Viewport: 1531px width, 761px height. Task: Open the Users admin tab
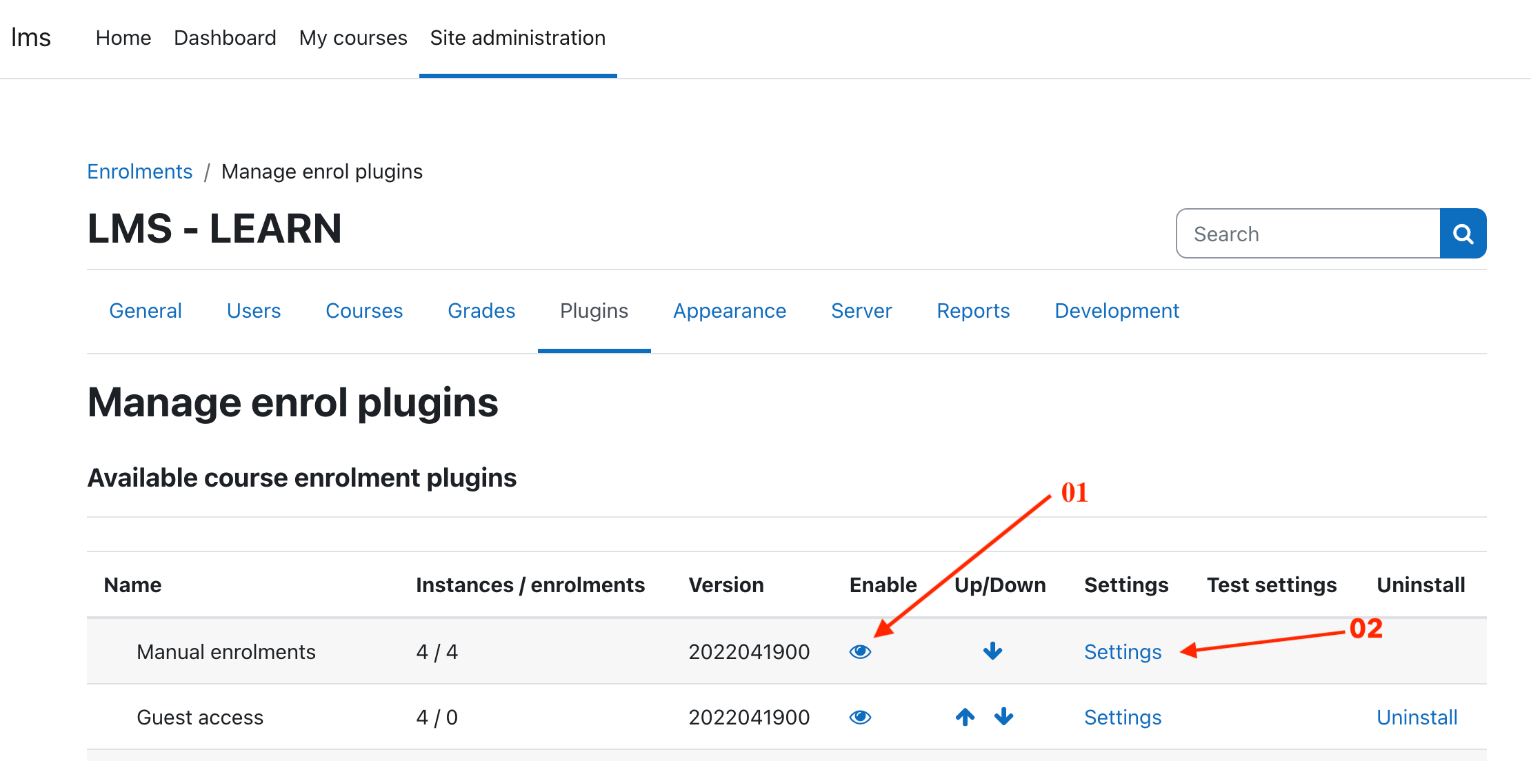pyautogui.click(x=253, y=311)
